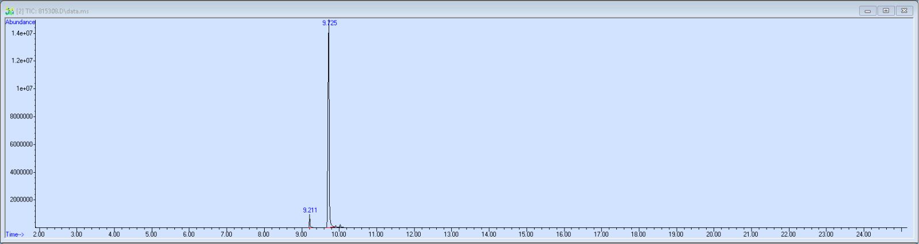Viewport: 919px width, 244px height.
Task: Click the red baseline marker under the 9.211 peak
Action: [310, 228]
